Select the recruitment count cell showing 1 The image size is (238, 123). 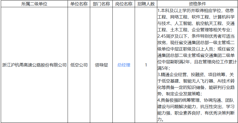click(146, 65)
